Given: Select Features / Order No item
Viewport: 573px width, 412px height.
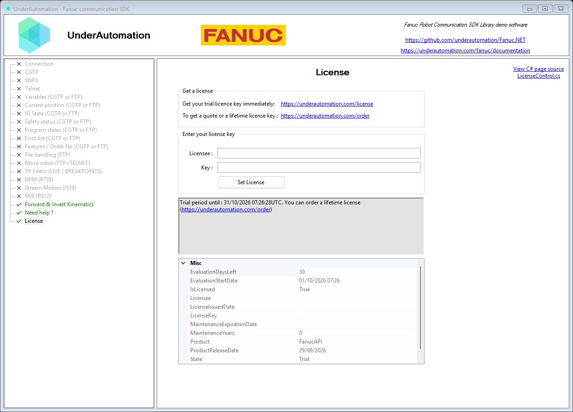Looking at the screenshot, I should pyautogui.click(x=67, y=147).
